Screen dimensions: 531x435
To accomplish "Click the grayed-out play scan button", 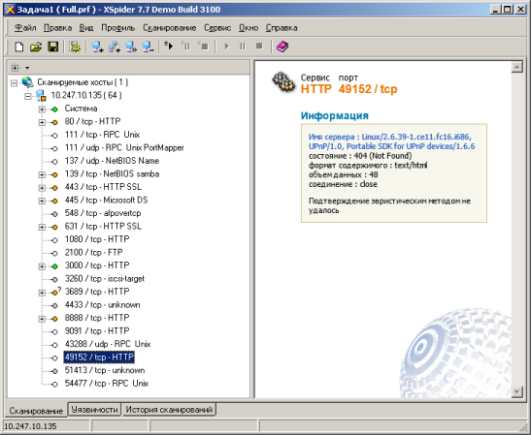I will click(x=226, y=46).
